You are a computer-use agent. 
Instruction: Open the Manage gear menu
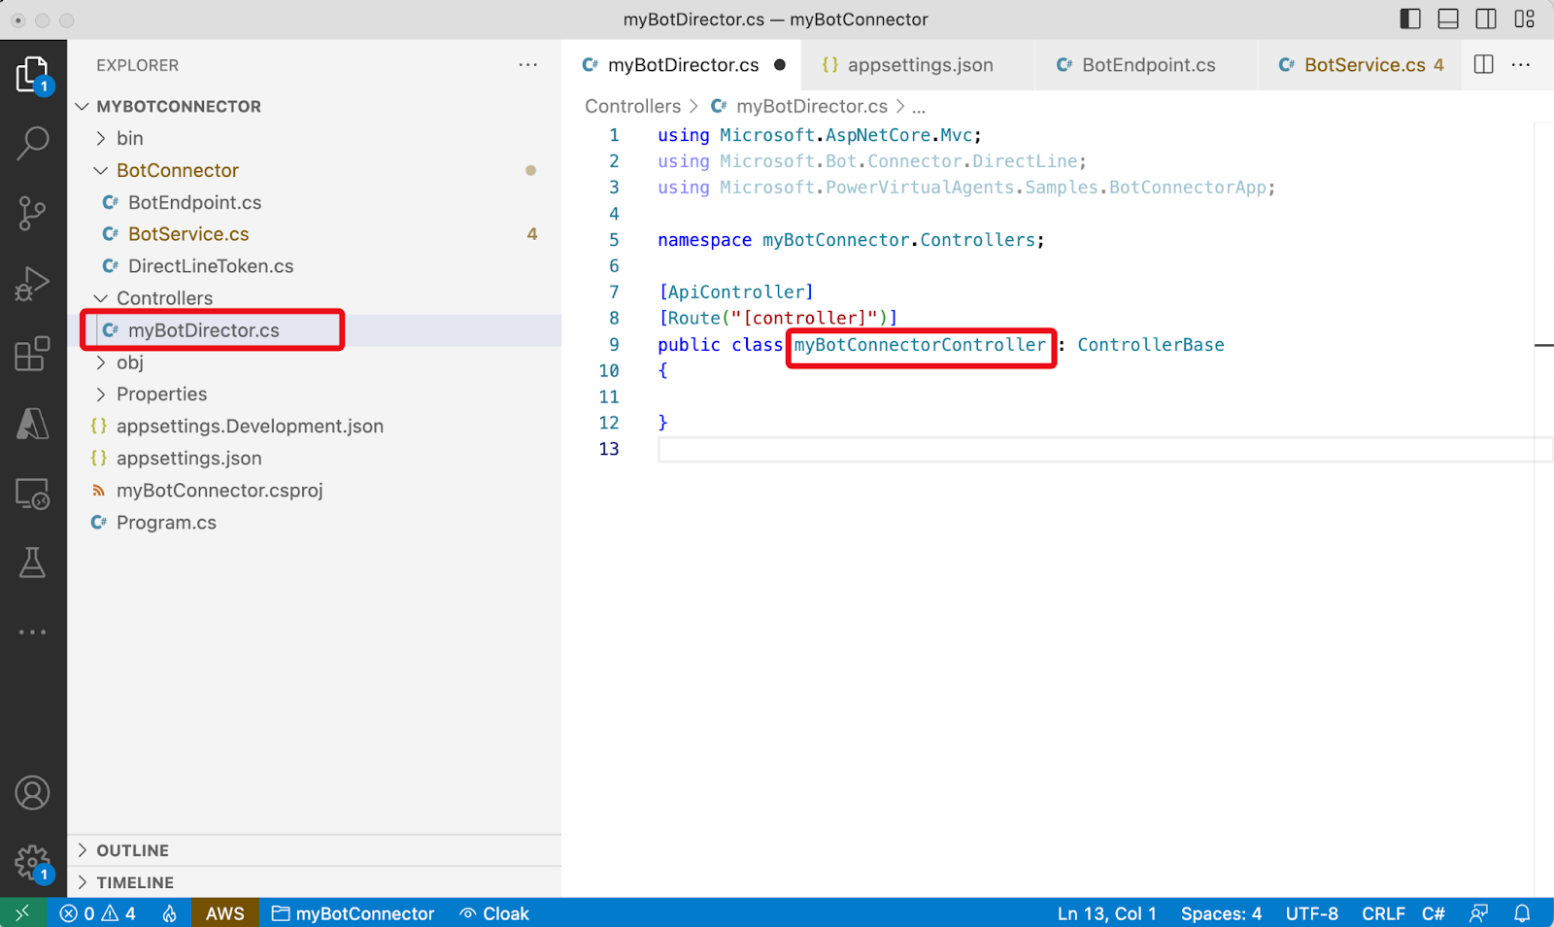(x=32, y=862)
